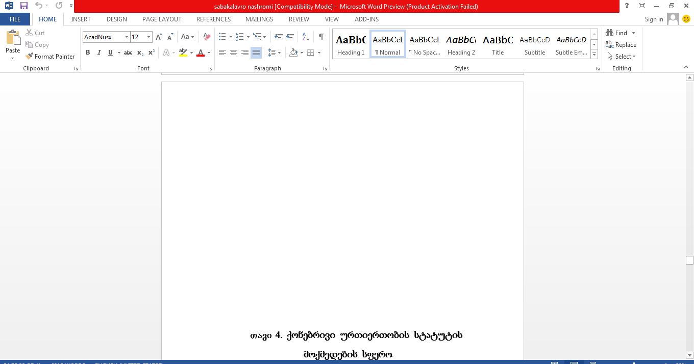
Task: Toggle Show/Hide paragraph marks
Action: [x=321, y=37]
